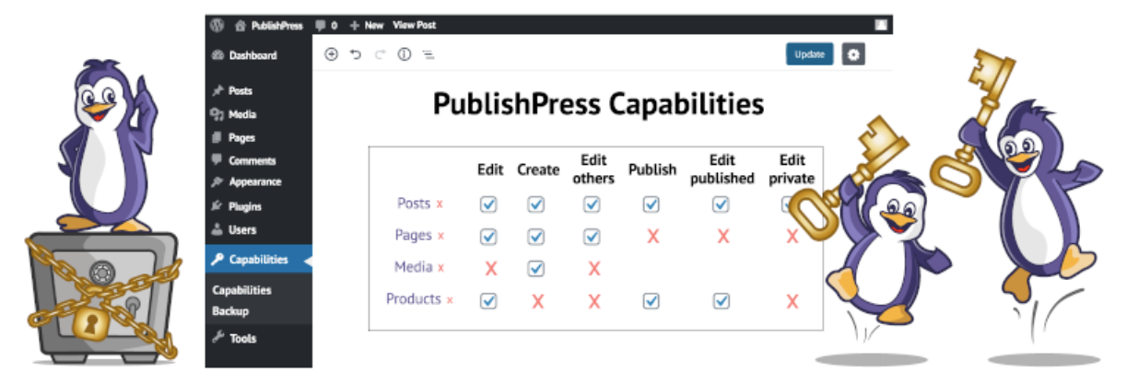Open the New content menu
Viewport: 1127px width, 373px height.
[367, 26]
